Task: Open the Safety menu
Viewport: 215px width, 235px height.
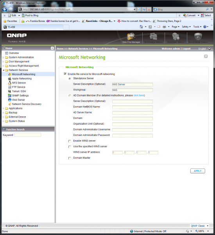Action: click(186, 27)
